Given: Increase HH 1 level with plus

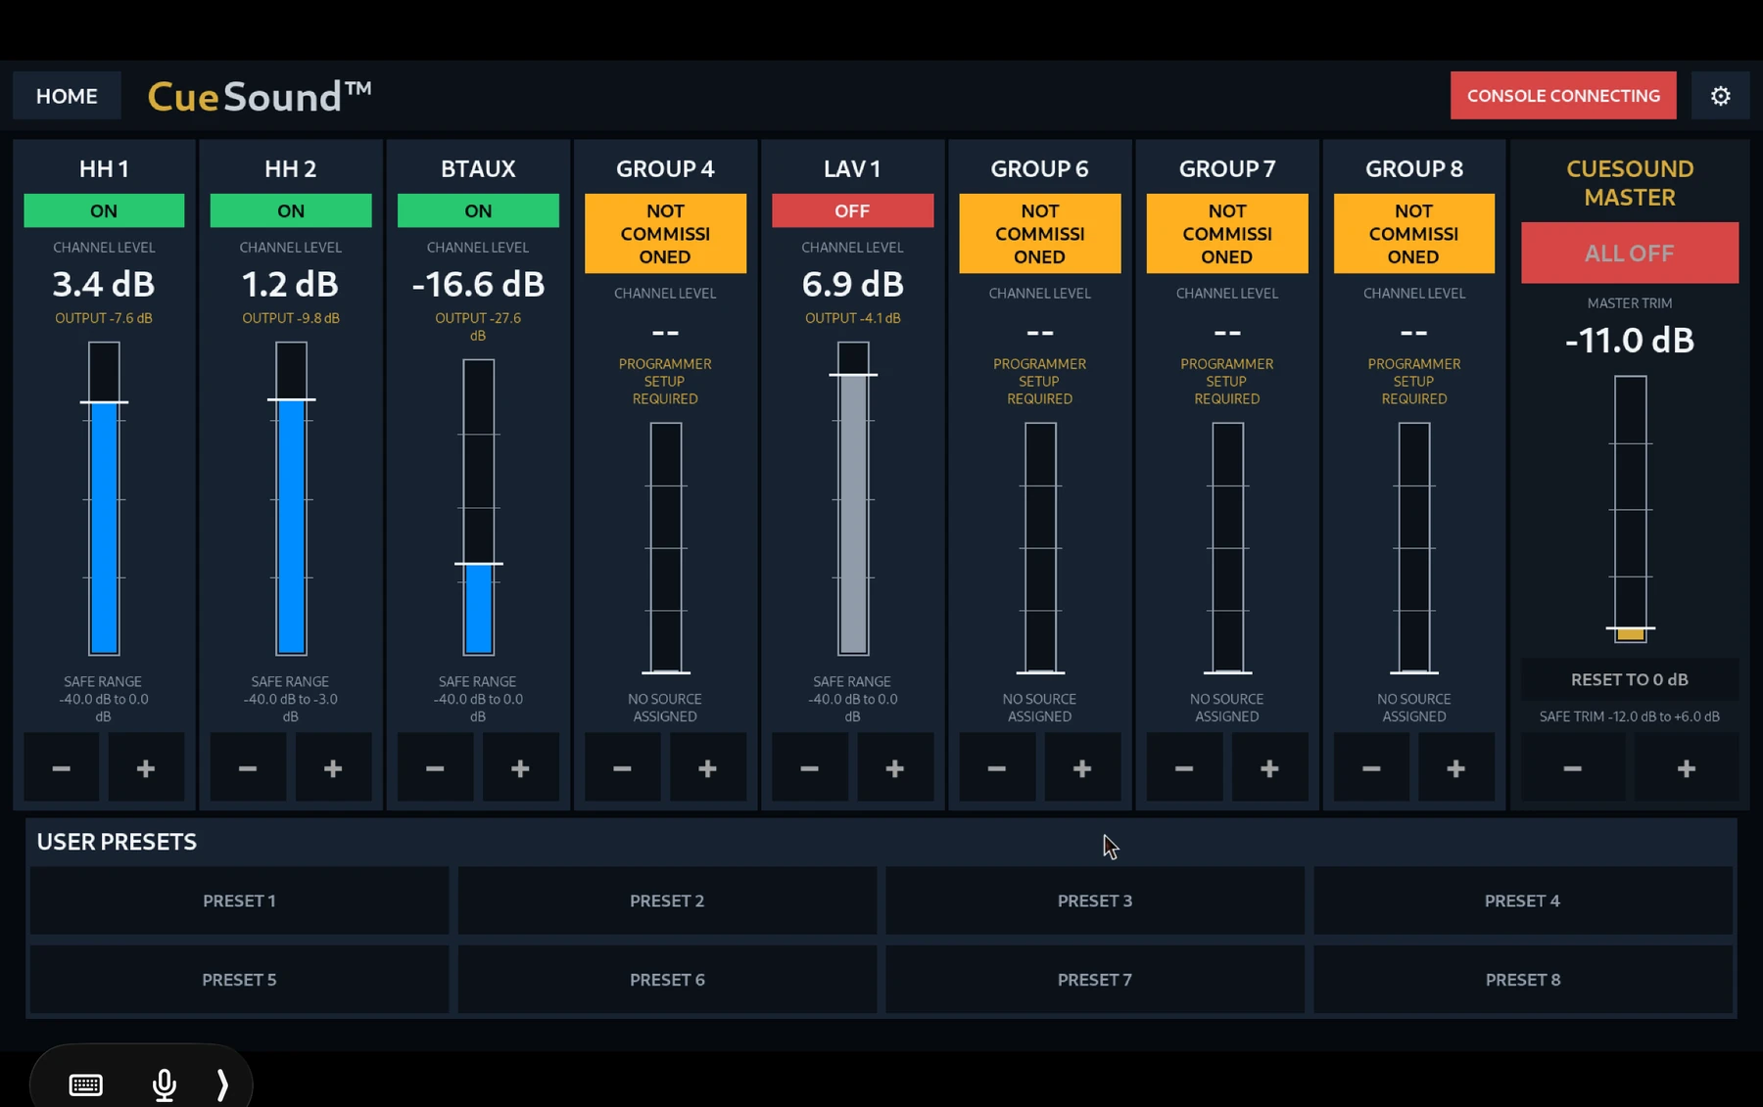Looking at the screenshot, I should coord(146,768).
